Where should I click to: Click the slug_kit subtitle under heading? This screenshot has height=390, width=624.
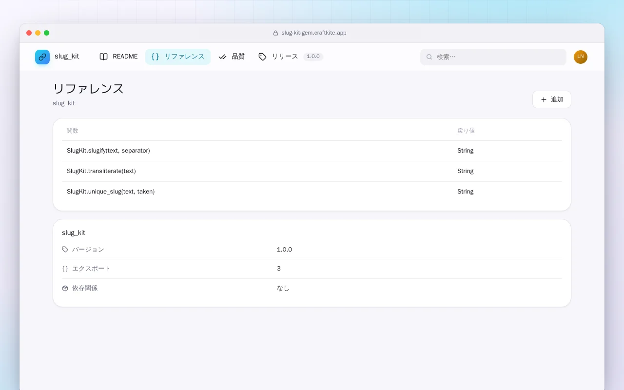[x=64, y=103]
